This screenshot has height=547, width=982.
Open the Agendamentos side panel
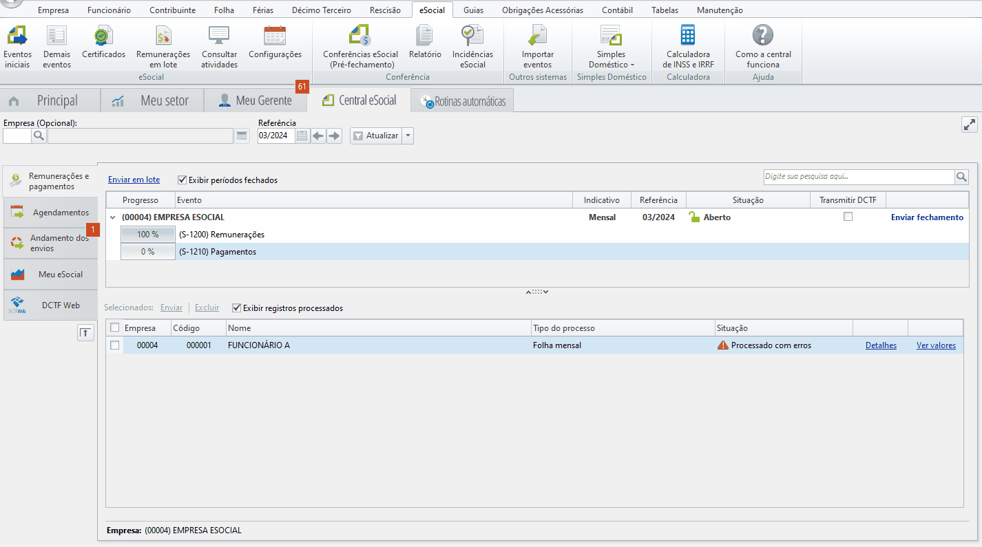[x=50, y=213]
